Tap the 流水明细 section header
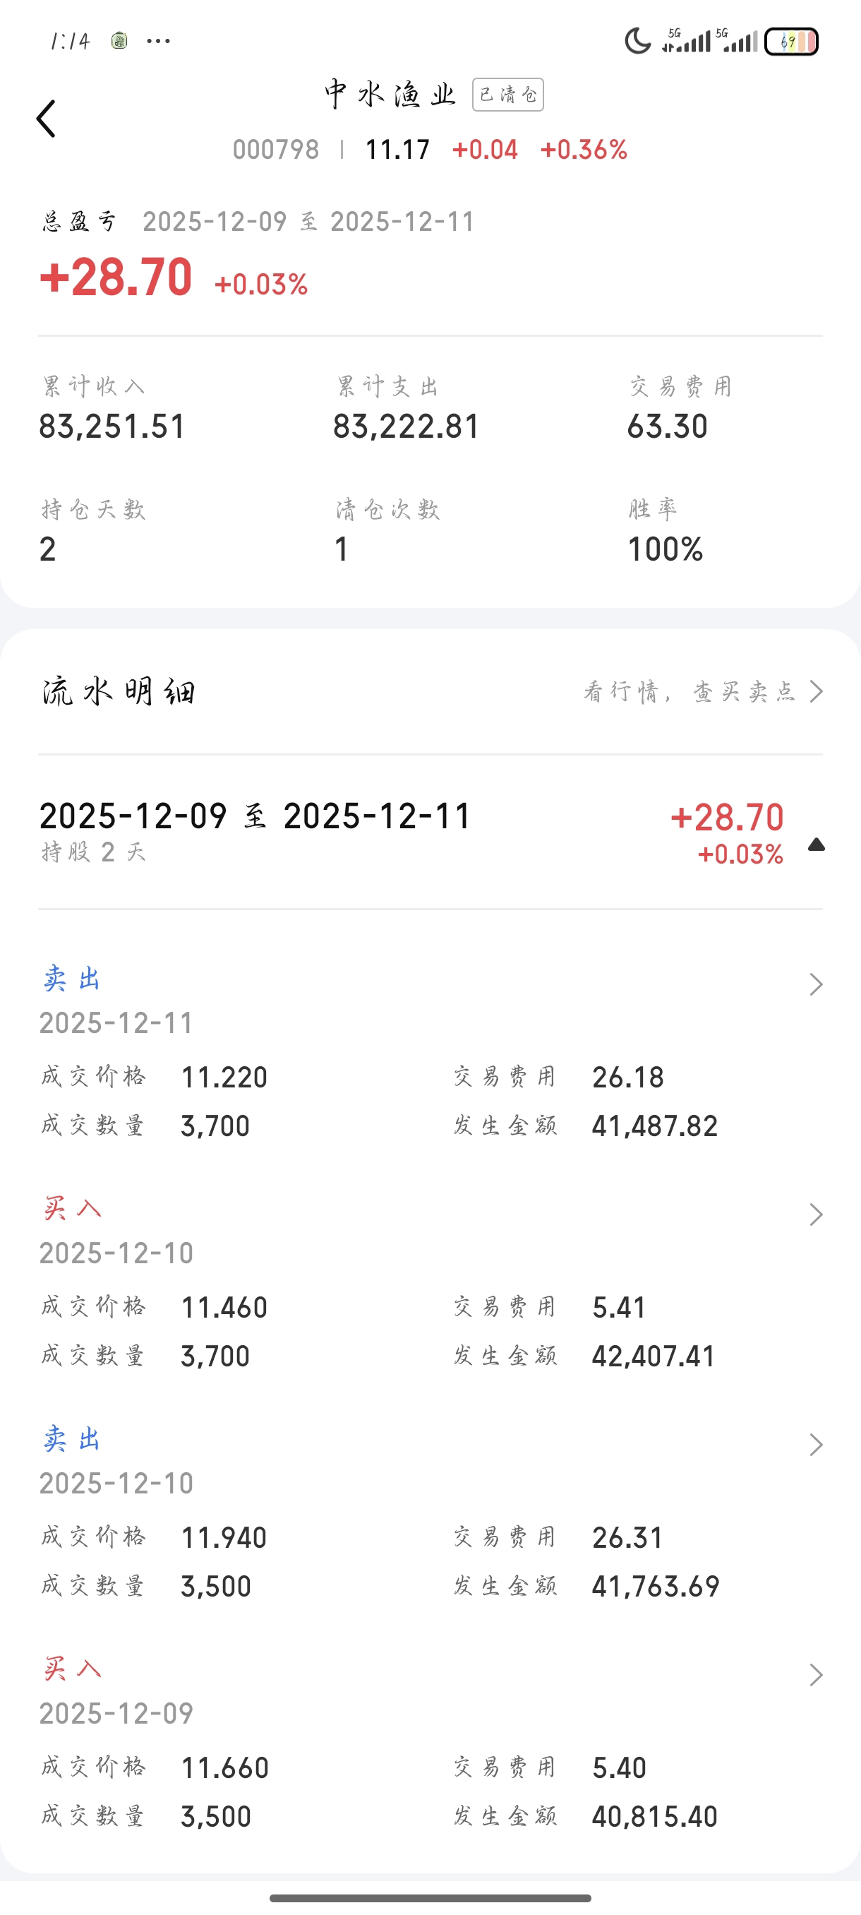Viewport: 861px width, 1915px height. click(x=119, y=692)
